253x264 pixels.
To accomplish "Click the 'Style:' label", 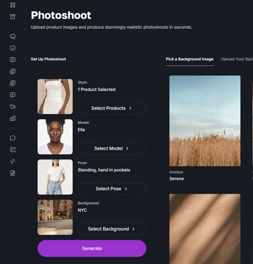I will pyautogui.click(x=83, y=82).
